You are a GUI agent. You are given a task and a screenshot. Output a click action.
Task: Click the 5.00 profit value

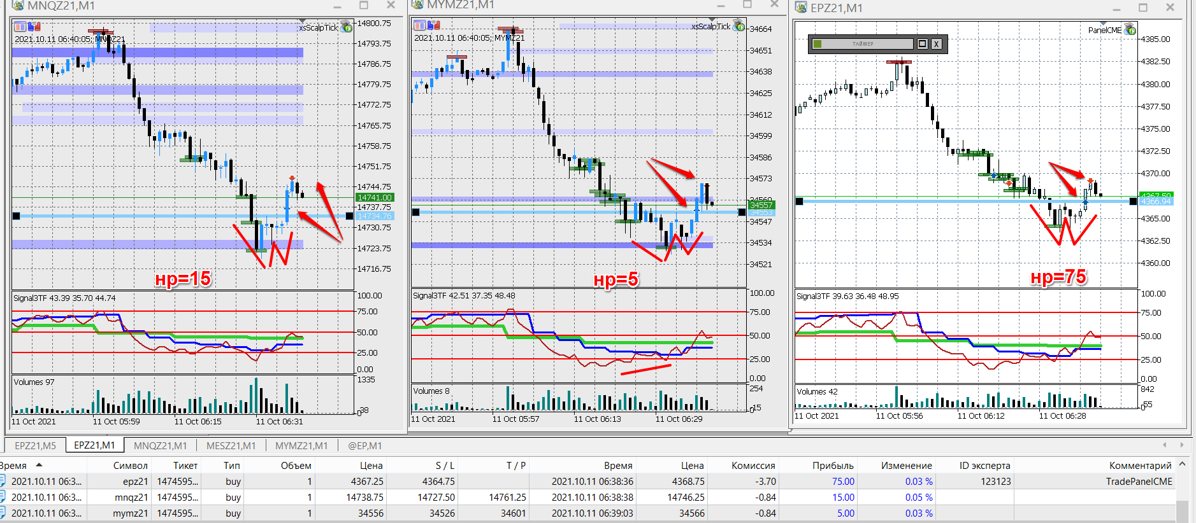(846, 513)
